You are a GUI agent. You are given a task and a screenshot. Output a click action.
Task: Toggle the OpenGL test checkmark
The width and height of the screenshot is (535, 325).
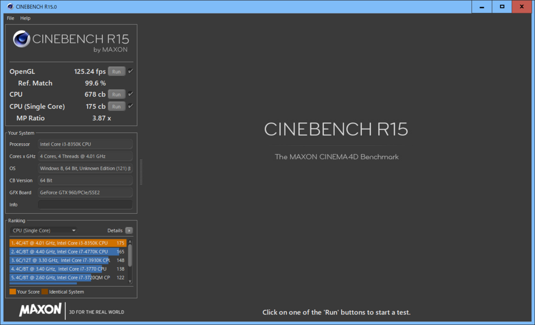130,71
